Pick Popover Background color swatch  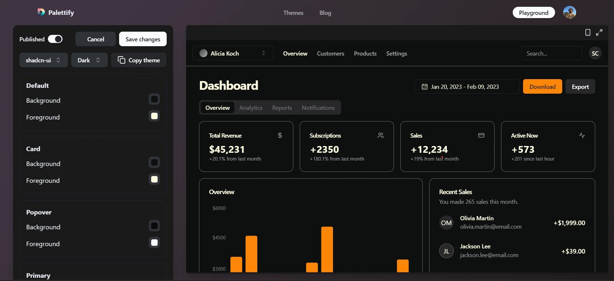coord(154,226)
